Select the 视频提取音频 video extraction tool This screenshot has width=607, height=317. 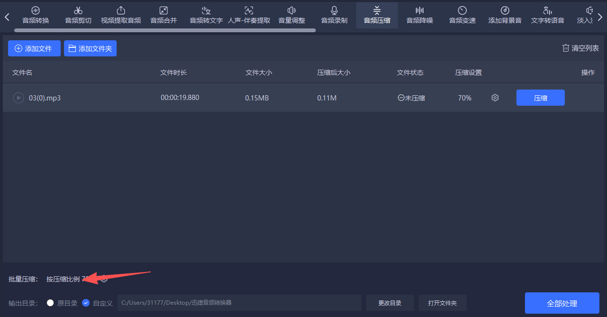[x=120, y=15]
